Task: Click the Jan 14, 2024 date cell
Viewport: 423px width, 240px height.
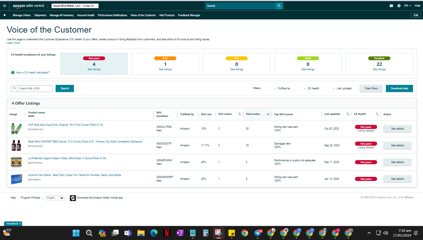Action: tap(331, 179)
